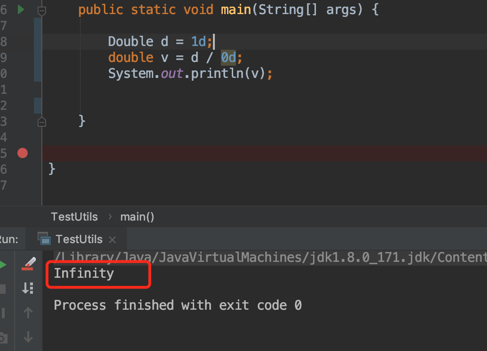Collapse fold marker at method closing brace
The image size is (487, 351).
pos(42,122)
